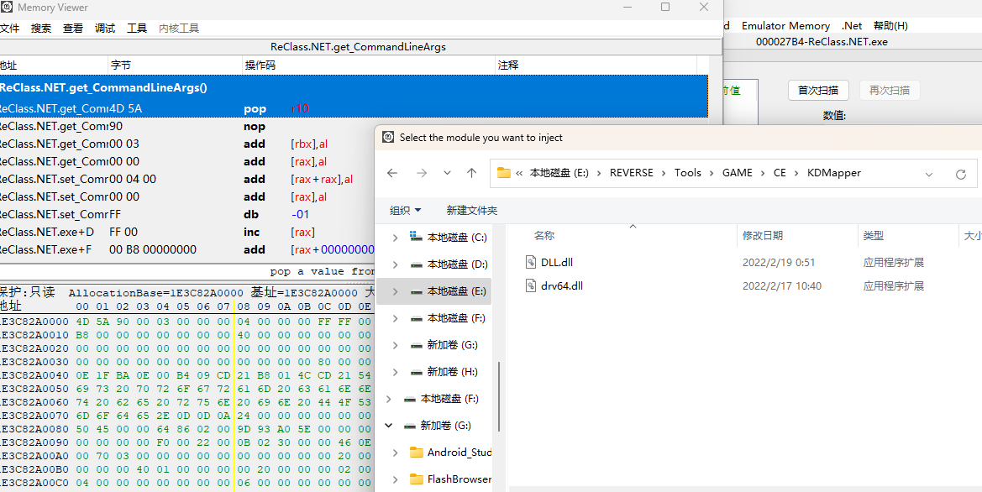This screenshot has height=492, width=982.
Task: Select 本地磁盘 (C:) drive in tree
Action: 457,238
